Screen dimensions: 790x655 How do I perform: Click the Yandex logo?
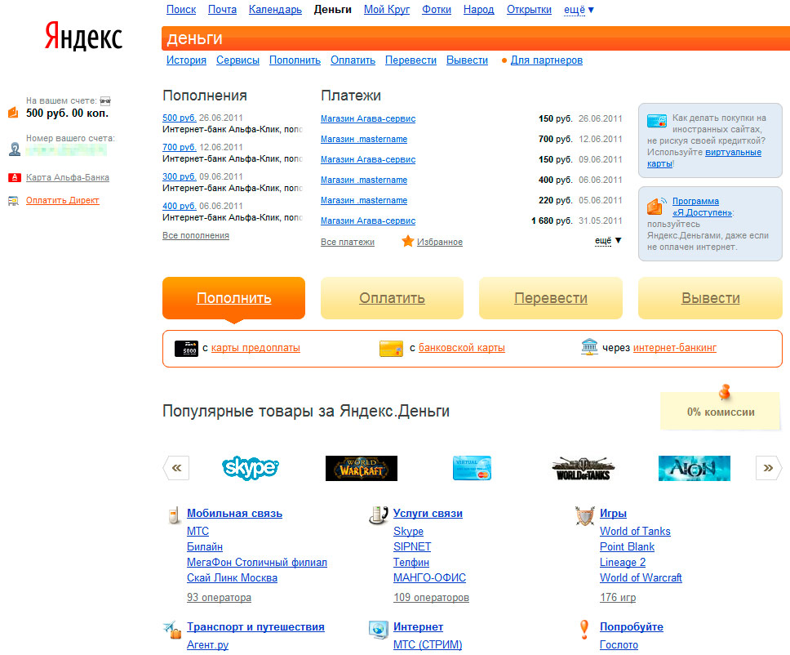click(83, 36)
